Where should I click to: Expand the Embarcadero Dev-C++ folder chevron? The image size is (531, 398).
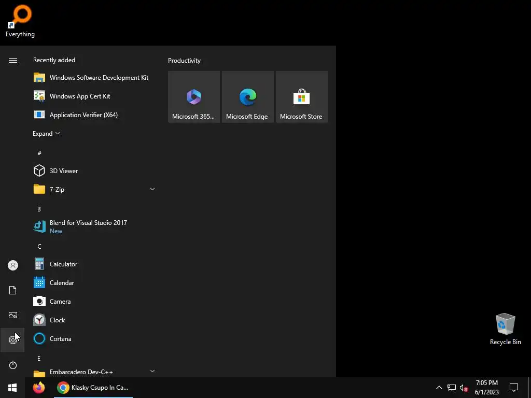coord(152,371)
